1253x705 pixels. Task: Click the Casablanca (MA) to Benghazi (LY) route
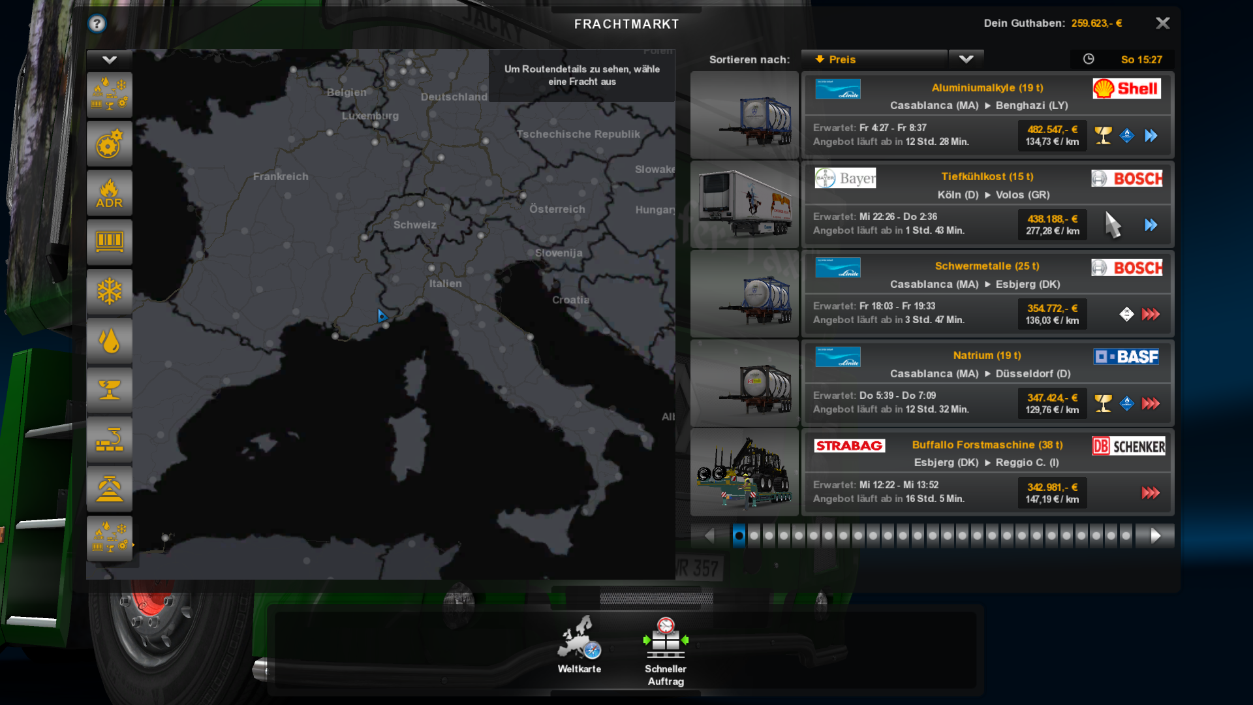(x=979, y=105)
